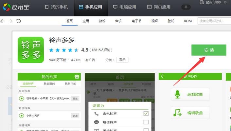Screen dimensions: 231x131
Task: Go back with the left arrow
Action: click(3, 21)
